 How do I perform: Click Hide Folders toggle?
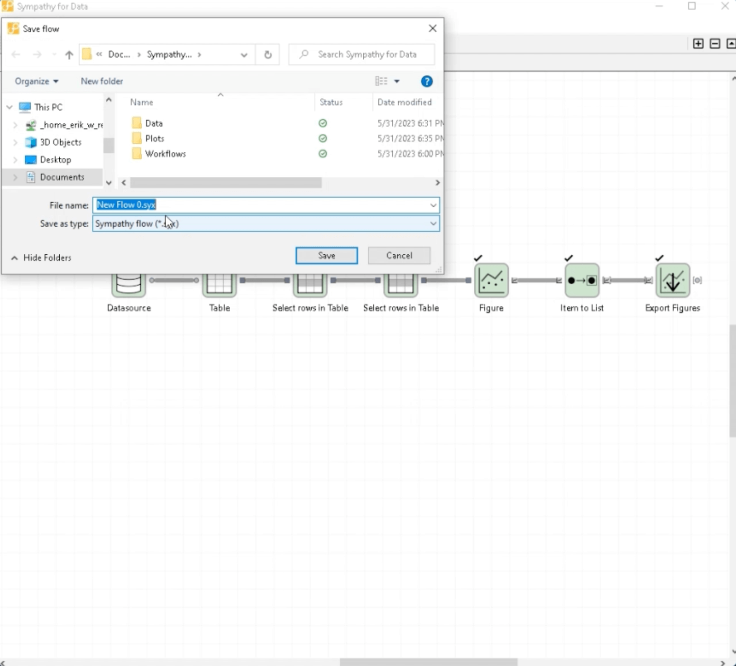click(41, 258)
